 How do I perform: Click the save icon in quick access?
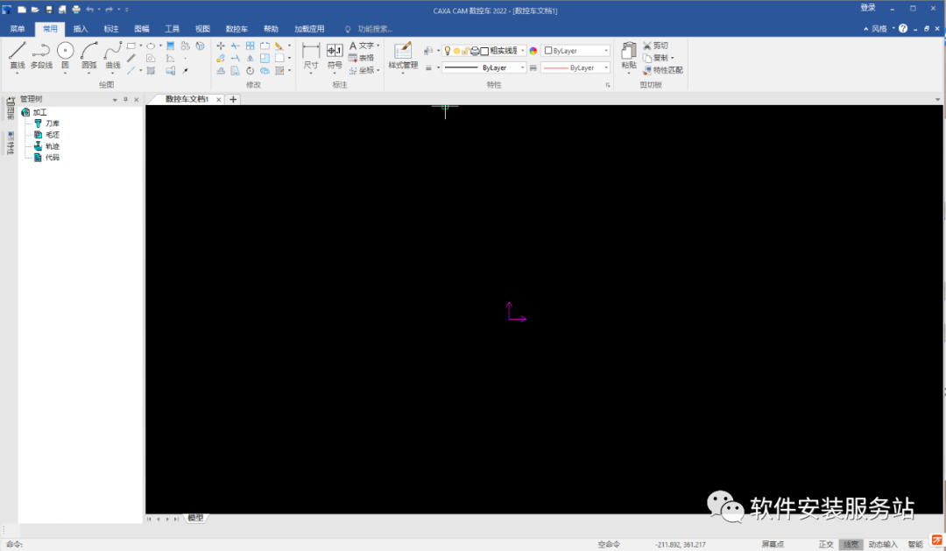49,10
